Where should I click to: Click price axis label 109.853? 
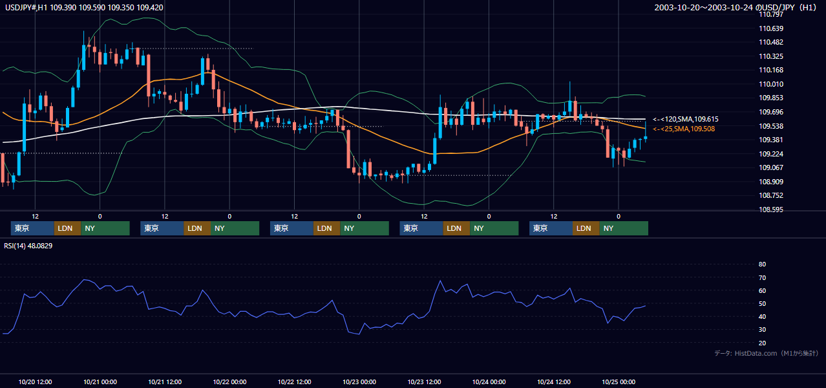tap(771, 98)
